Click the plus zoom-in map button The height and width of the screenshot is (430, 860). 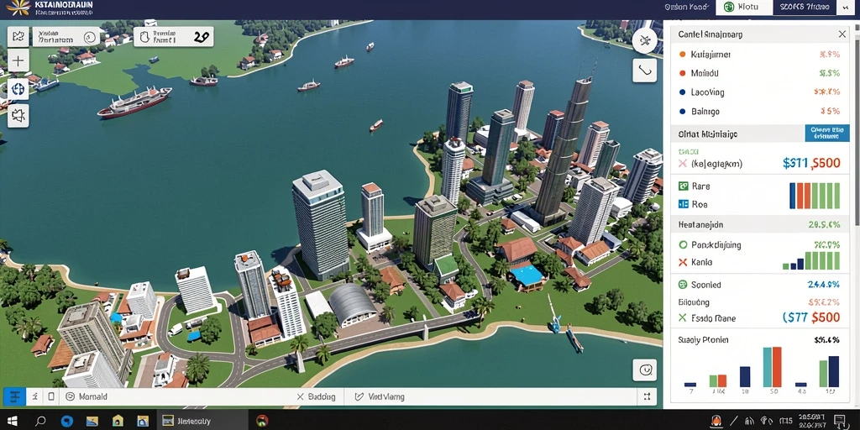(x=18, y=60)
